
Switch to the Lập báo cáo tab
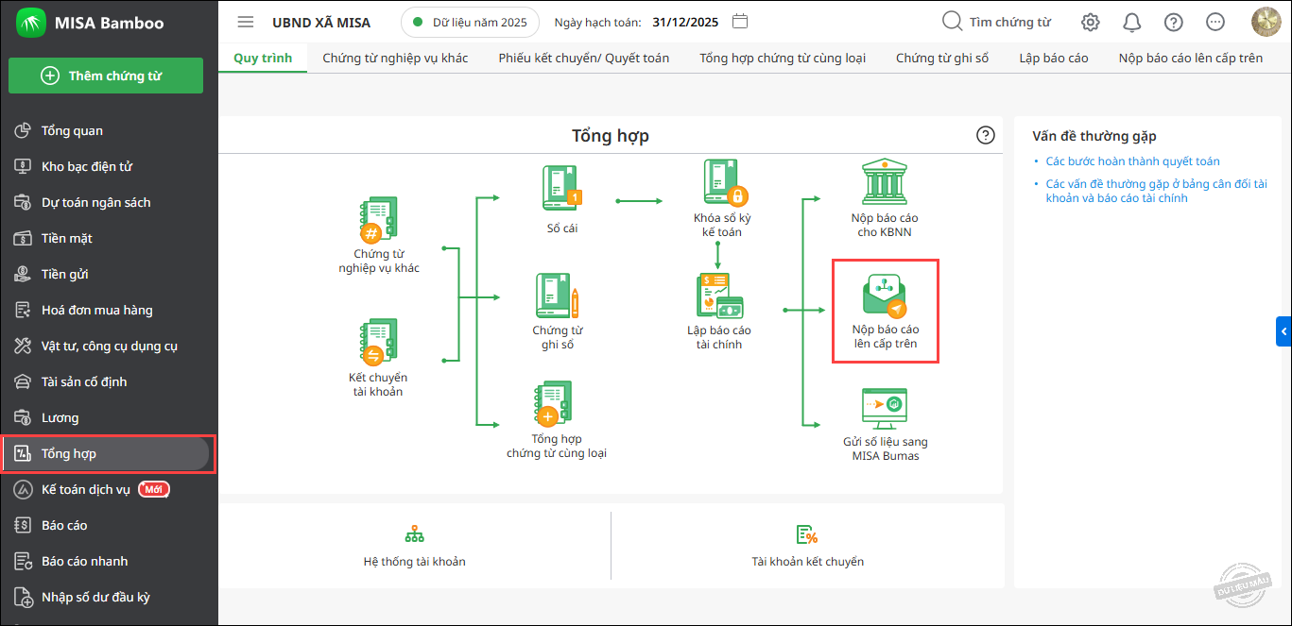[1054, 58]
